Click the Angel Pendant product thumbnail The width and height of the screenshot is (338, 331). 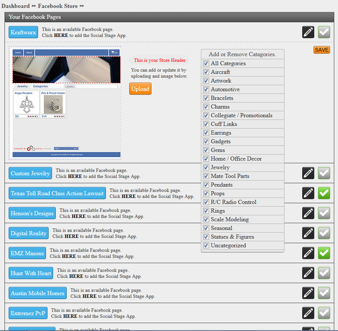(26, 104)
